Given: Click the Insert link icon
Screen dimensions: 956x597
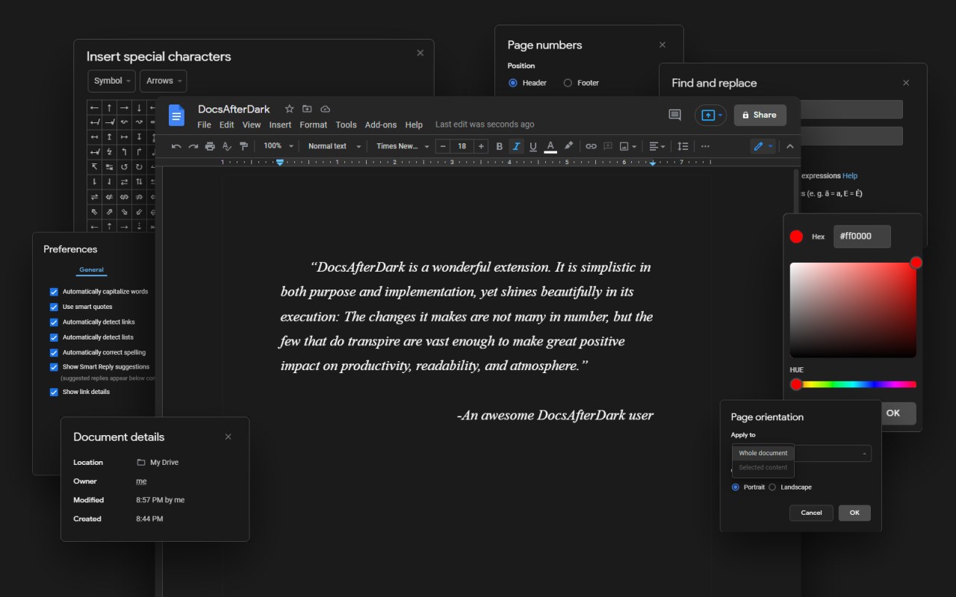Looking at the screenshot, I should (x=591, y=146).
